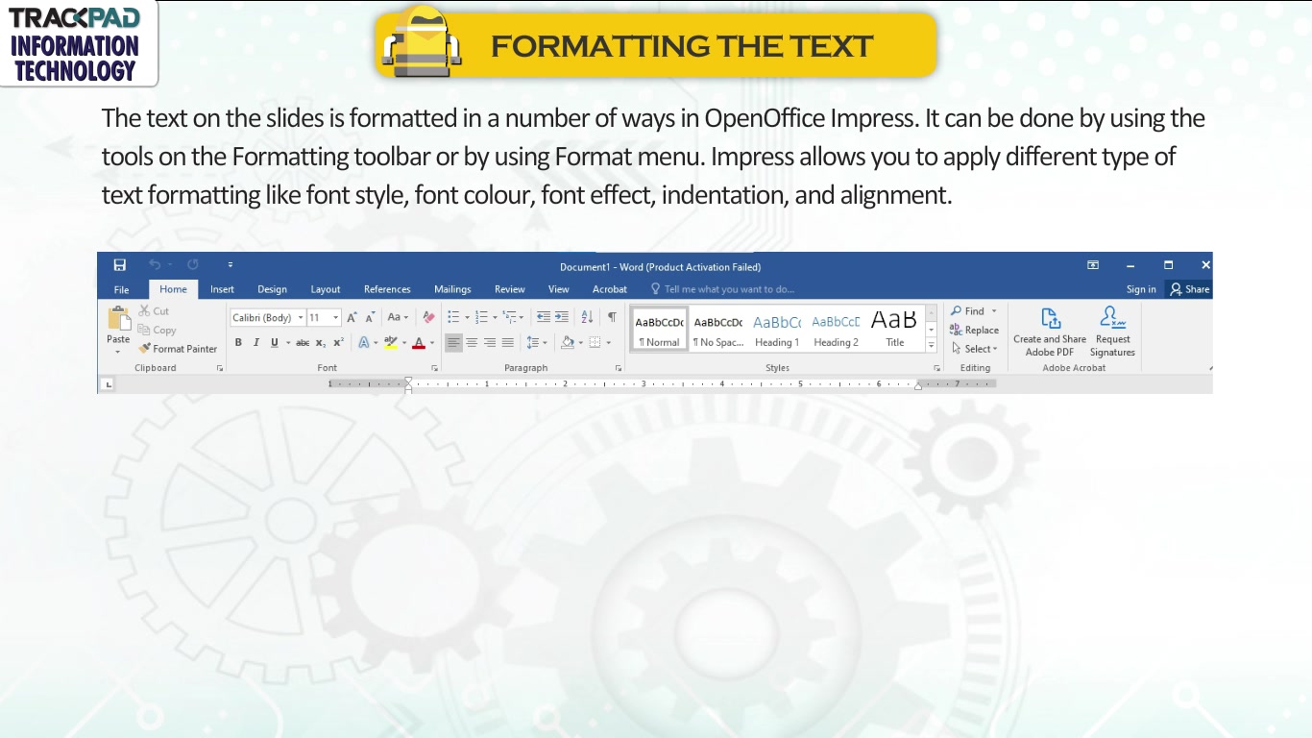Open the Paragraph dialog launcher

click(618, 369)
